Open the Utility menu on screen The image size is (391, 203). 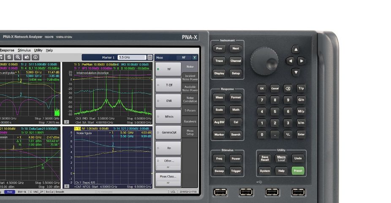pyautogui.click(x=38, y=50)
